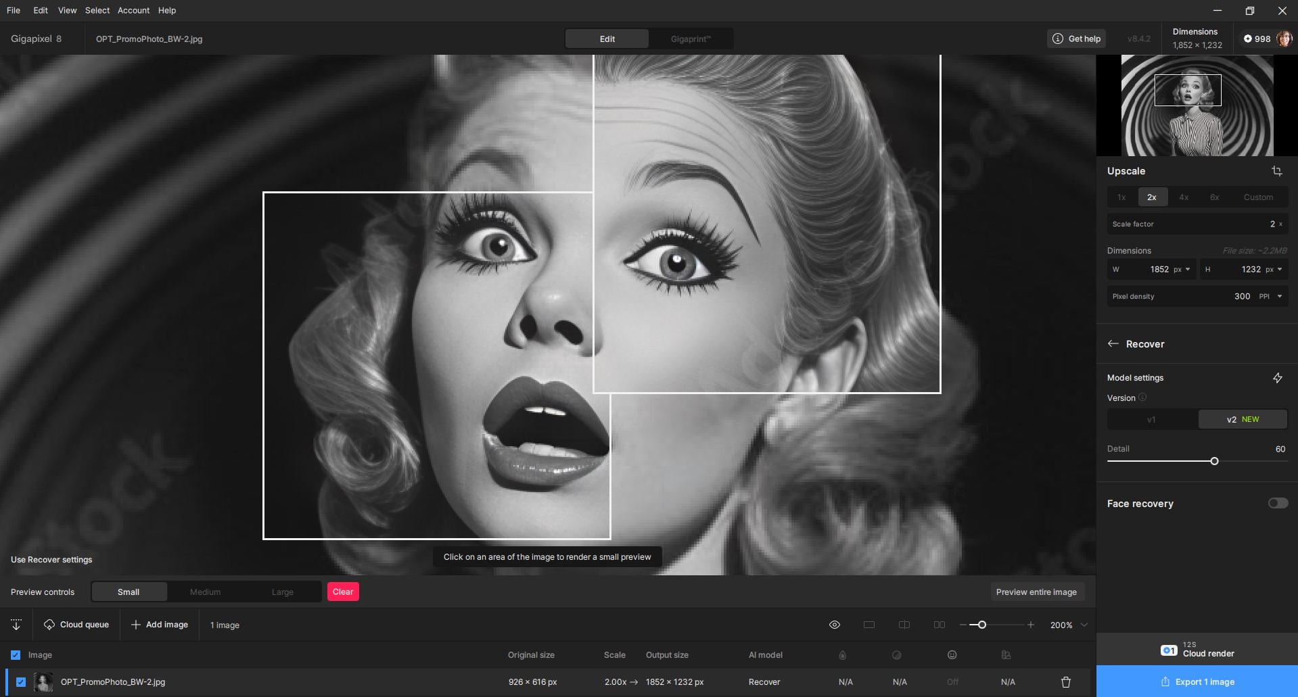Uncheck the OPT_PromoPhoto_BW-2.jpg row checkbox
The image size is (1298, 697).
(21, 682)
